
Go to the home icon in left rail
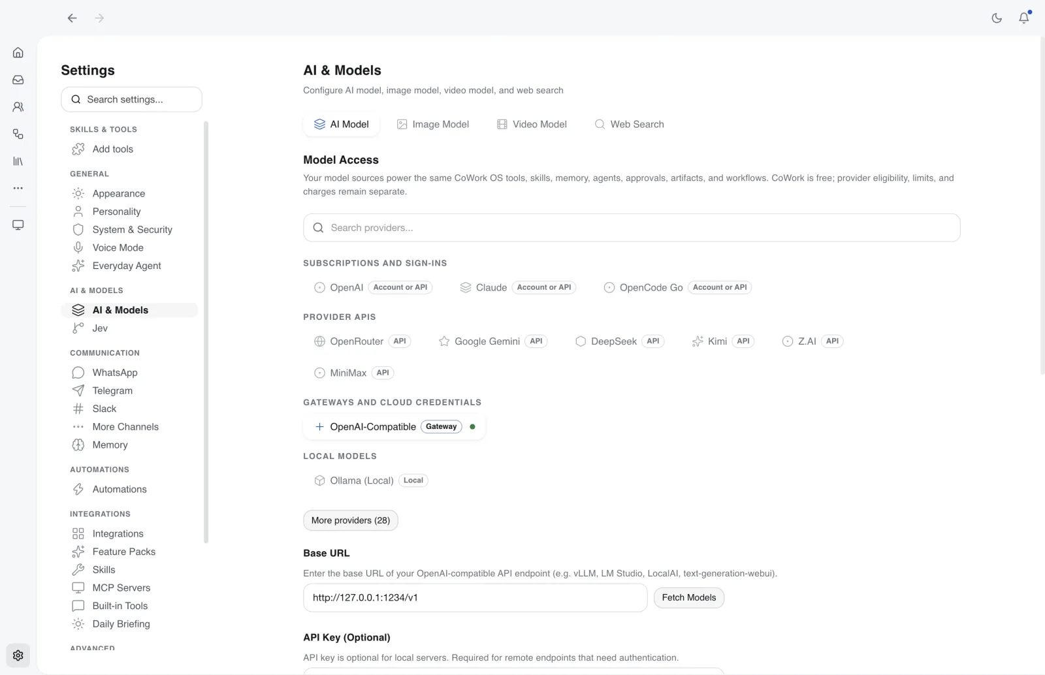click(18, 52)
